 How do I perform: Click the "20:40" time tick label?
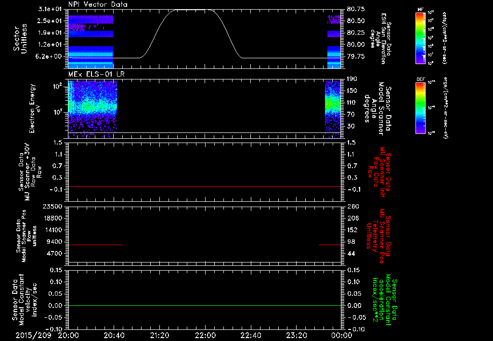[x=114, y=336]
